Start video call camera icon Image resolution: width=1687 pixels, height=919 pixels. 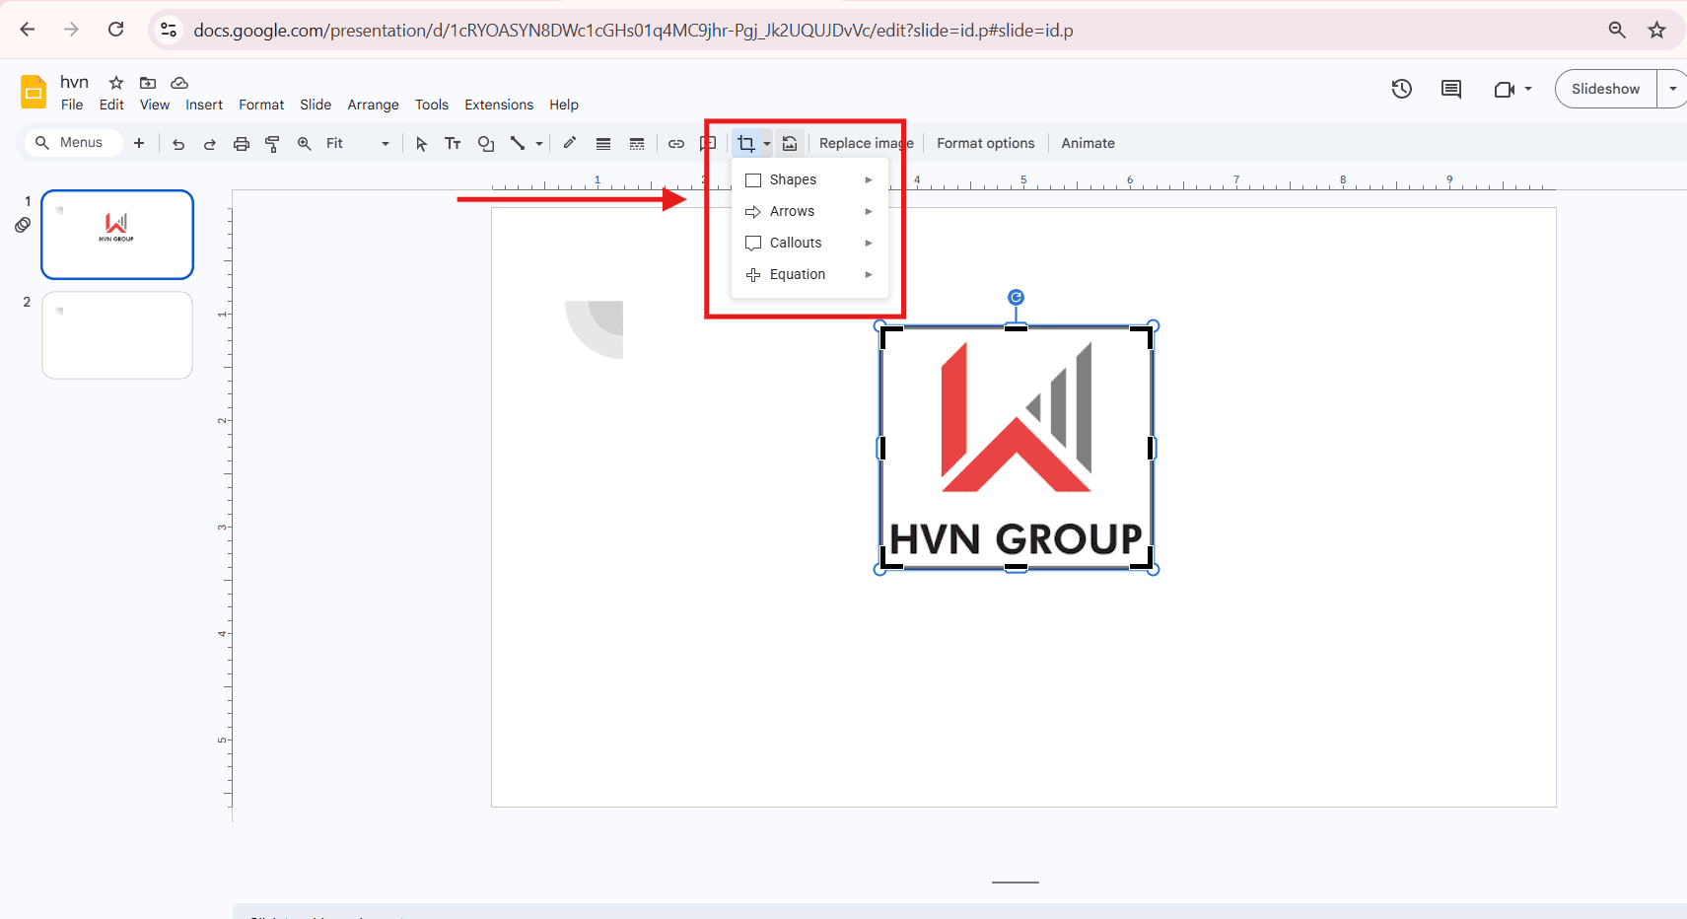pos(1504,89)
